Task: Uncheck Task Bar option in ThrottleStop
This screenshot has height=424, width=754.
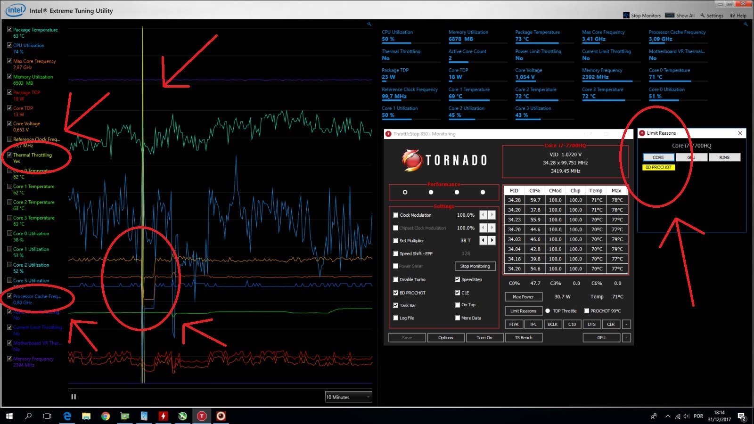Action: click(396, 305)
